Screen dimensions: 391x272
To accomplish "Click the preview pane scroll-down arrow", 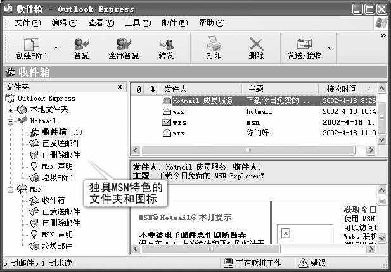I will pyautogui.click(x=381, y=238).
